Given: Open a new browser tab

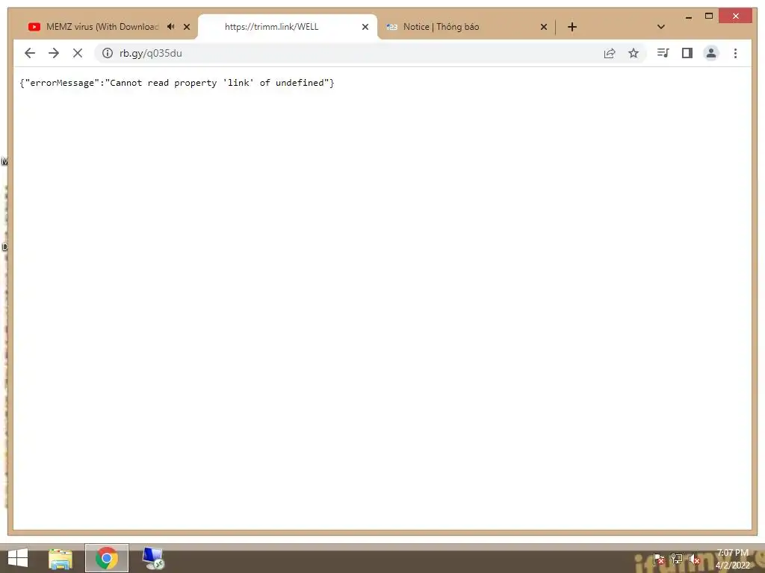Looking at the screenshot, I should click(x=572, y=27).
